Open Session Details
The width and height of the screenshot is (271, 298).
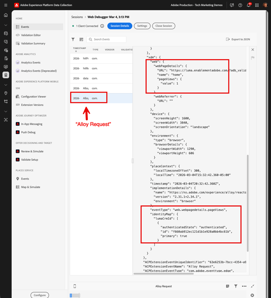coord(120,26)
